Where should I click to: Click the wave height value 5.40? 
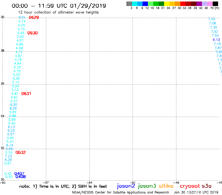12,123
